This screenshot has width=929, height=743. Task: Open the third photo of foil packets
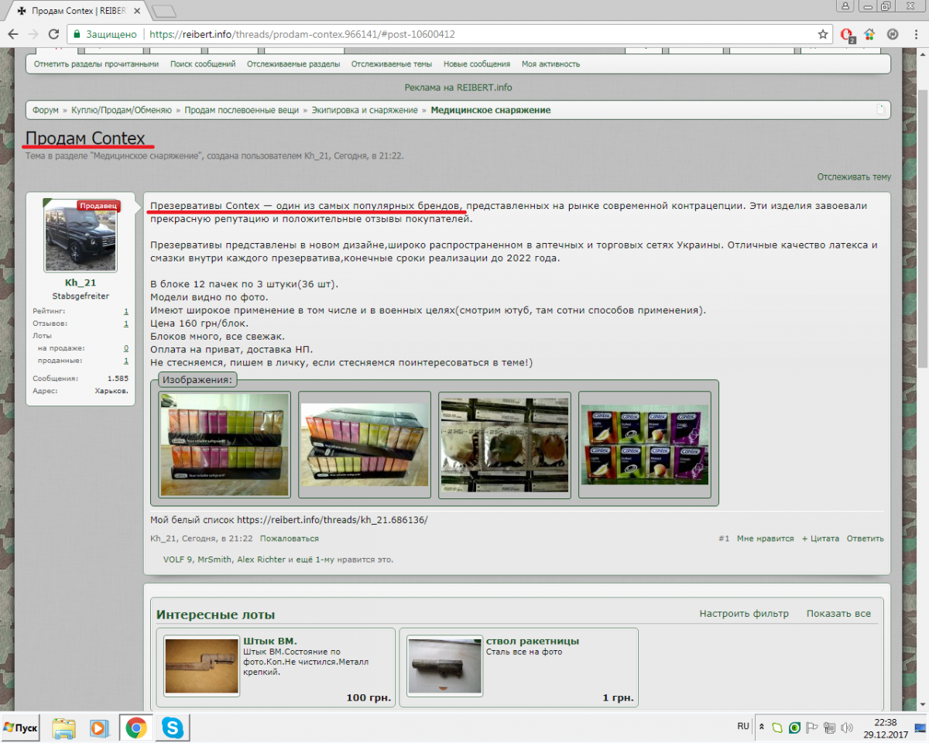click(505, 444)
